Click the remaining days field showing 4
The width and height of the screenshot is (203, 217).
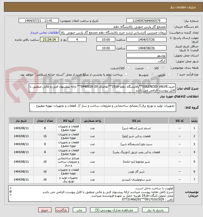(x=77, y=40)
